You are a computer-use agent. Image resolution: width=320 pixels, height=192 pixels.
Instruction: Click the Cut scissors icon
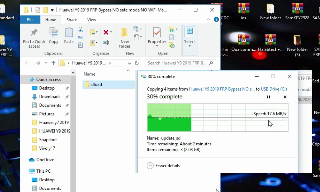[x=80, y=30]
